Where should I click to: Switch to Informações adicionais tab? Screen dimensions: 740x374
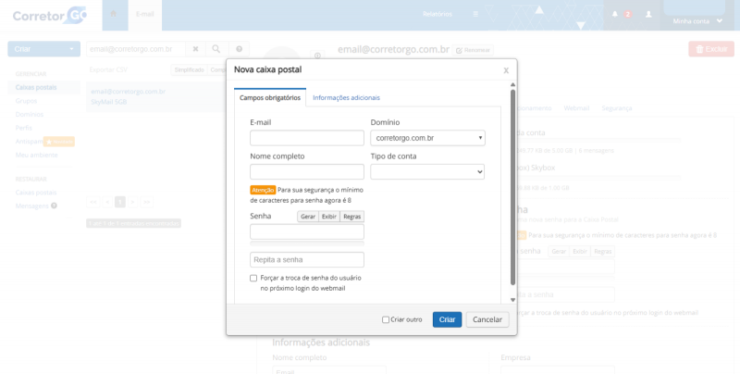pos(346,98)
